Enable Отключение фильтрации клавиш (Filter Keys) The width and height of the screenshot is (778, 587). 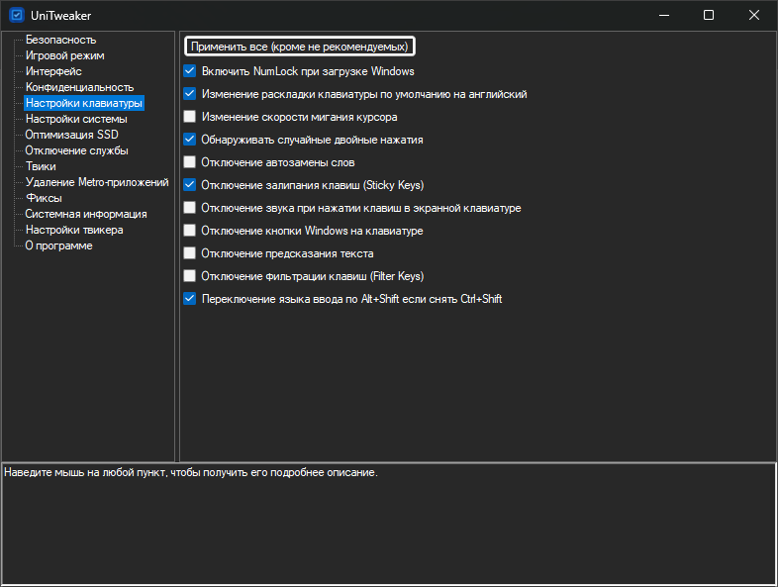[189, 276]
